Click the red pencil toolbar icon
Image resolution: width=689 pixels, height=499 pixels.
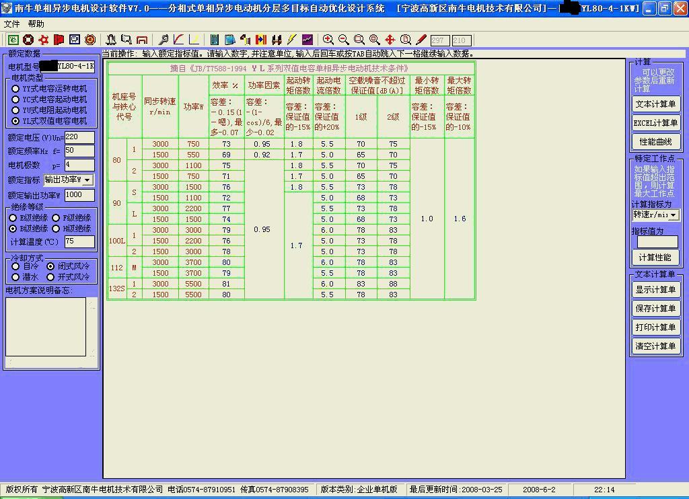(x=421, y=40)
